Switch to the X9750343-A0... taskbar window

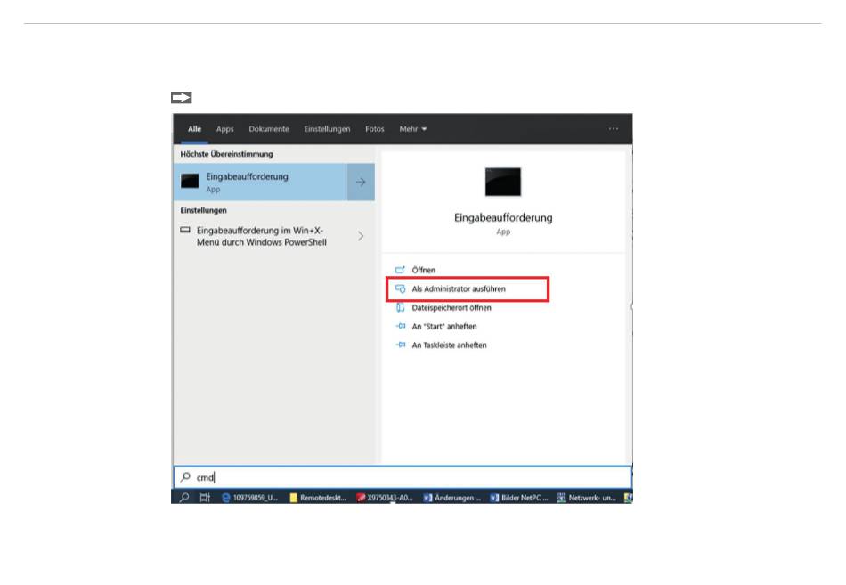click(x=385, y=498)
